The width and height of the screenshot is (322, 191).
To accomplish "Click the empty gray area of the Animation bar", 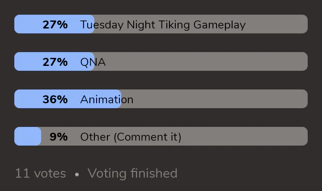I will point(220,99).
